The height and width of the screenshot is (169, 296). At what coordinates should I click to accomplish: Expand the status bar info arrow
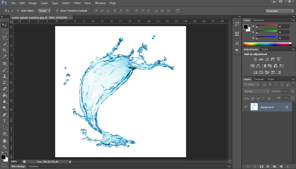70,162
